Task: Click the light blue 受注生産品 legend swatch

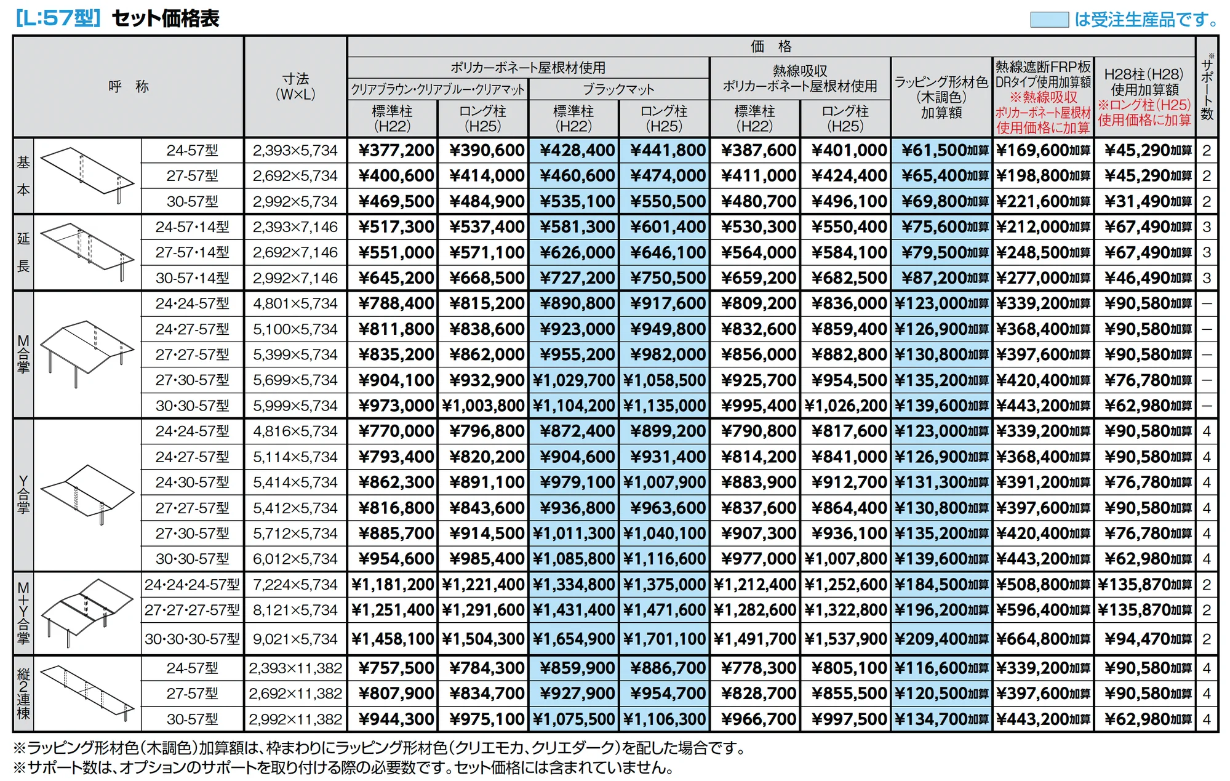Action: pyautogui.click(x=1049, y=20)
